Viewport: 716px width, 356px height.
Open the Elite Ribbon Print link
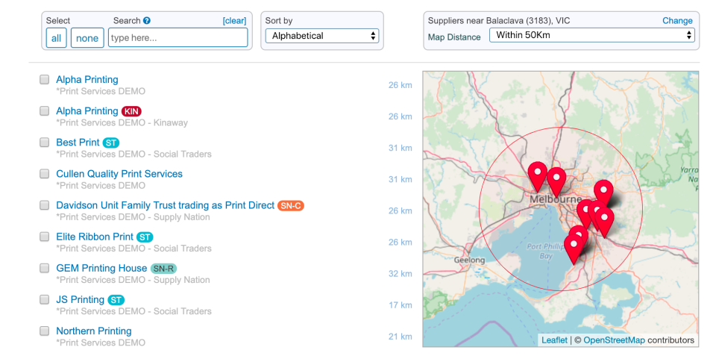coord(95,237)
